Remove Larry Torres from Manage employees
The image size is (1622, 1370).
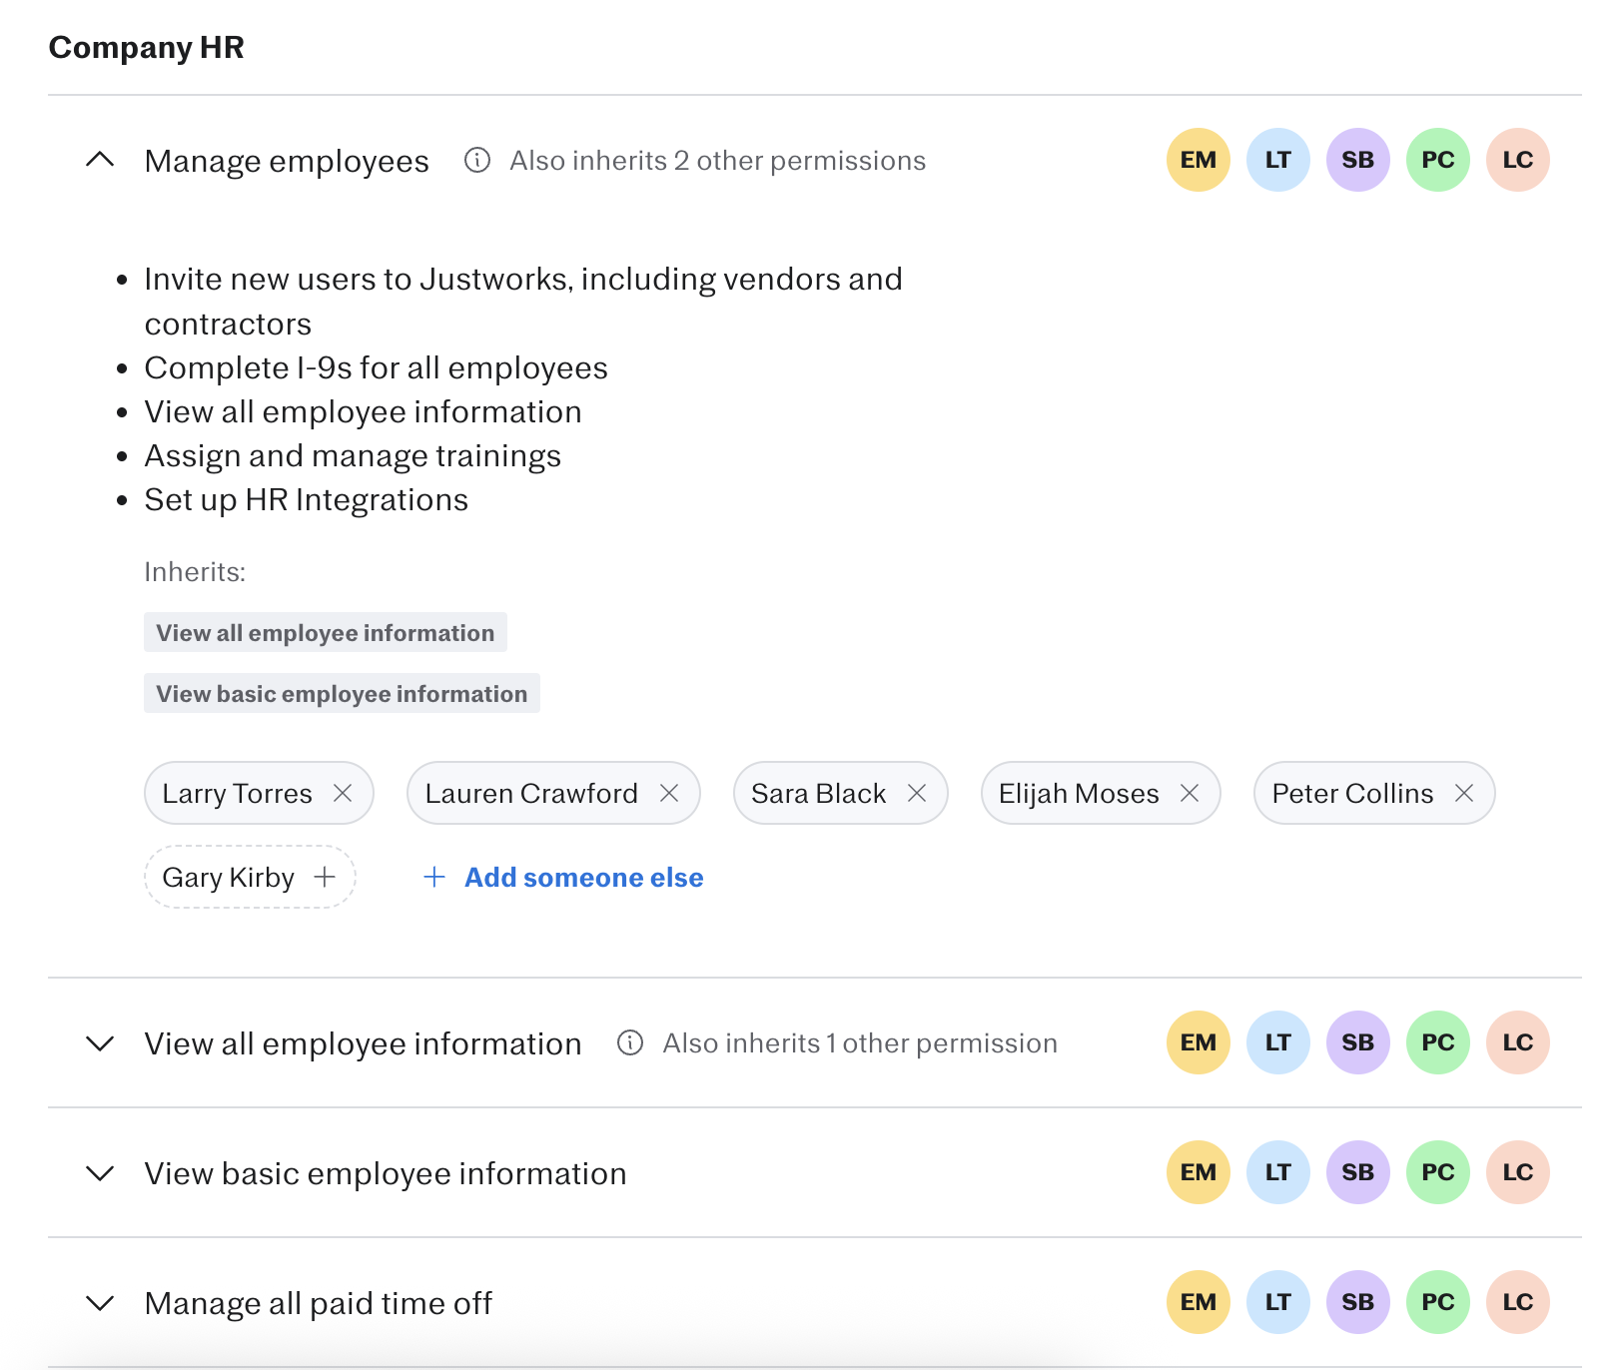pos(343,793)
